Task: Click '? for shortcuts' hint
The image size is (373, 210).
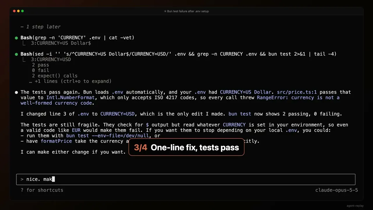Action: click(42, 190)
